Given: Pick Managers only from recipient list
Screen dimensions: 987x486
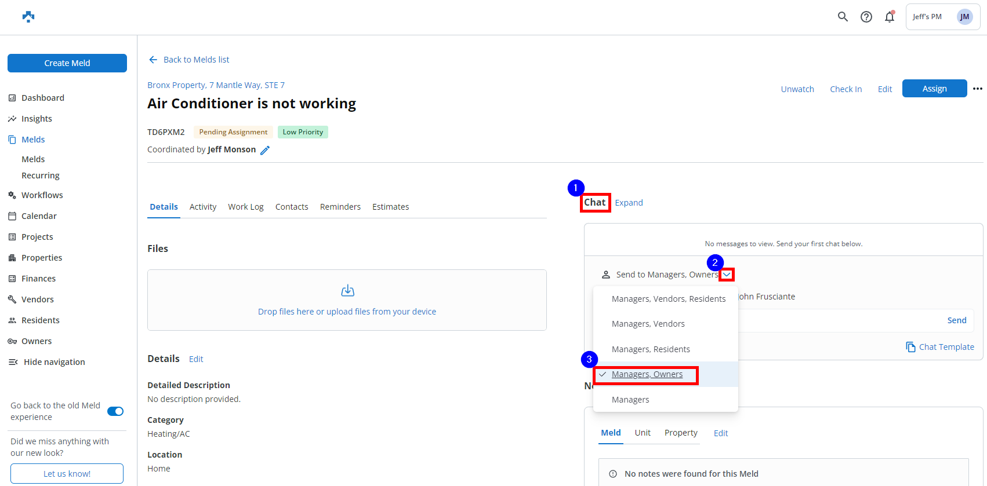Looking at the screenshot, I should (630, 400).
